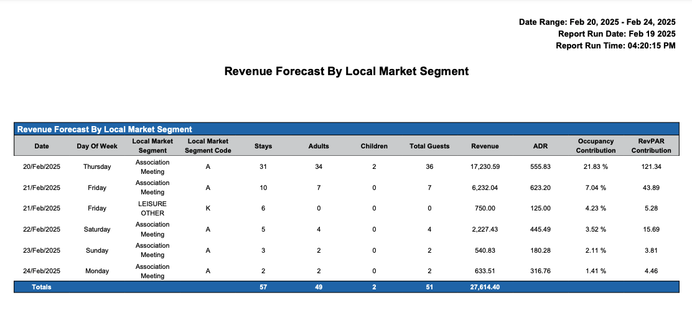Image resolution: width=692 pixels, height=326 pixels.
Task: Click the Total Guests column header
Action: pos(429,146)
